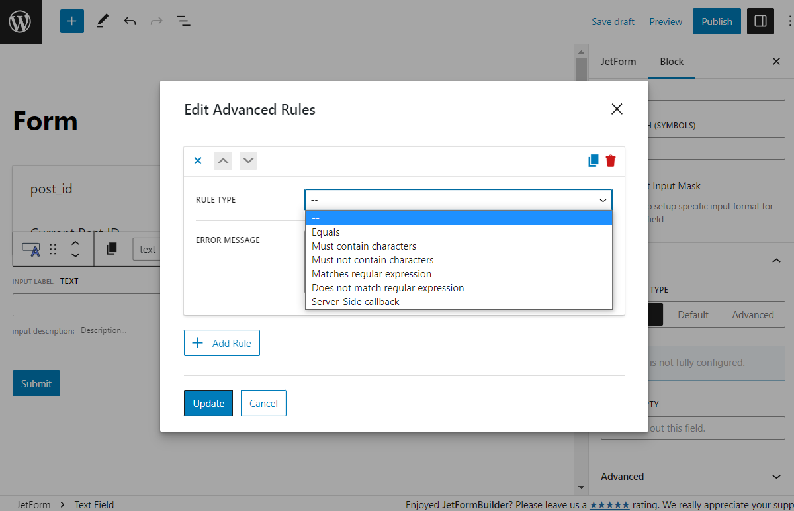Duplicate the rule with the copy icon
This screenshot has height=511, width=794.
pyautogui.click(x=594, y=161)
